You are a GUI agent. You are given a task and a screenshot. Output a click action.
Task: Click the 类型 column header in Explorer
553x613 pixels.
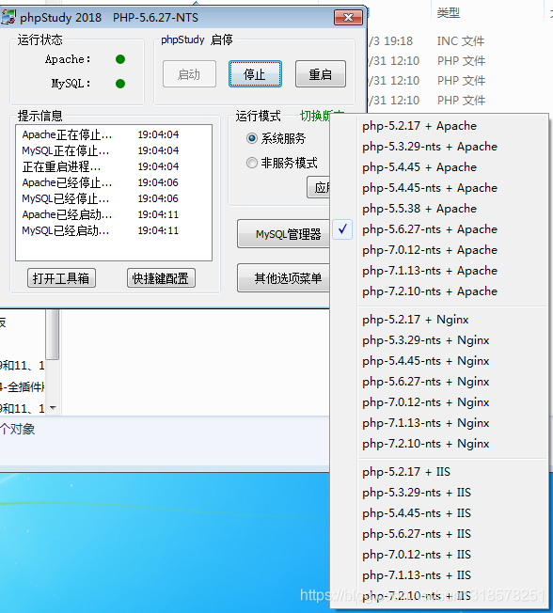[449, 13]
